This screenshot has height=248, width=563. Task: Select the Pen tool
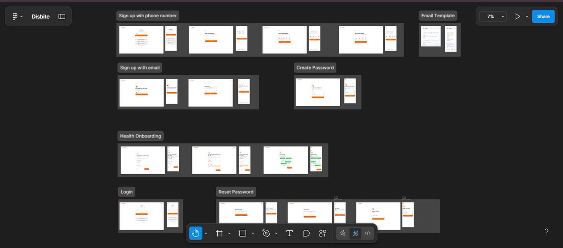click(x=266, y=233)
